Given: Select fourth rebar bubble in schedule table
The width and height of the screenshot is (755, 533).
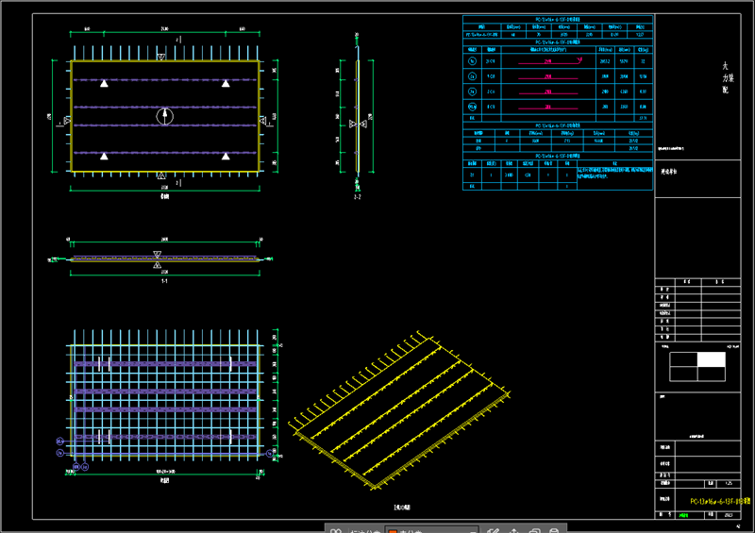Looking at the screenshot, I should [x=473, y=107].
